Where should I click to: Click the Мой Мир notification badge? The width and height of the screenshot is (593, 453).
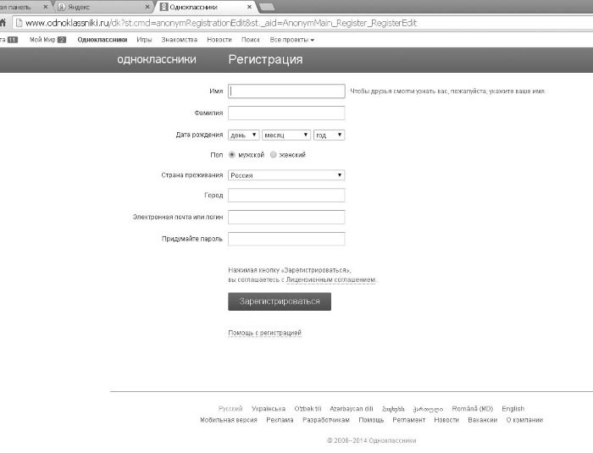coord(62,40)
